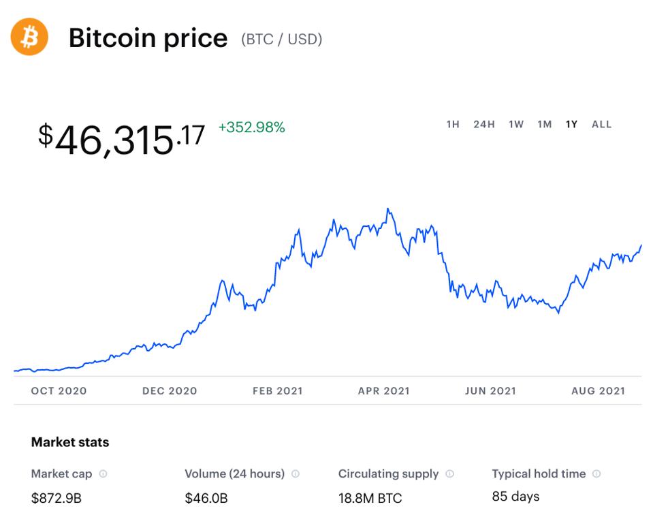Click info icon next to Typical hold time
Image resolution: width=653 pixels, height=528 pixels.
[x=596, y=473]
